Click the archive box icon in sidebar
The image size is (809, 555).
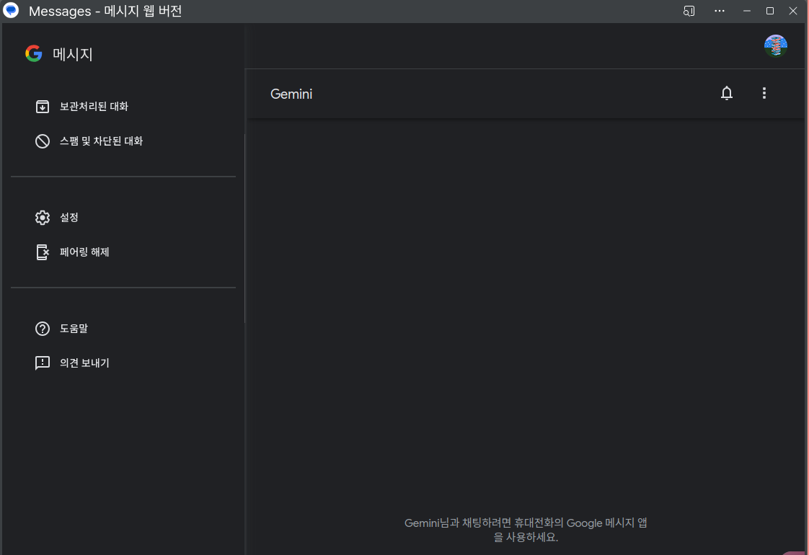(x=43, y=107)
